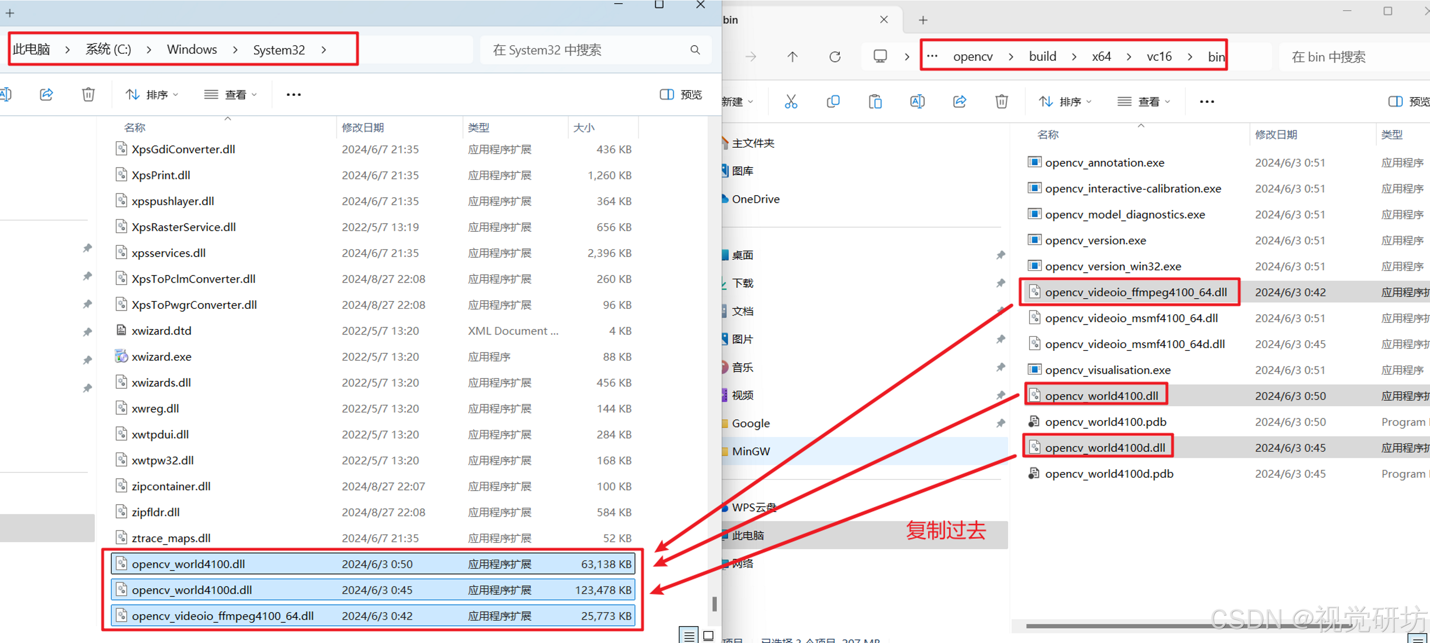The height and width of the screenshot is (643, 1430).
Task: Open 排序 sort dropdown in bin window
Action: point(1065,101)
